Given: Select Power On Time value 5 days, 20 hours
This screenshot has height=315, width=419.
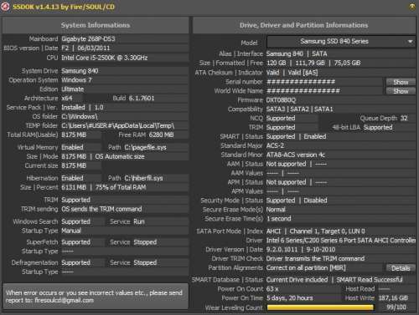Looking at the screenshot, I should [289, 298].
